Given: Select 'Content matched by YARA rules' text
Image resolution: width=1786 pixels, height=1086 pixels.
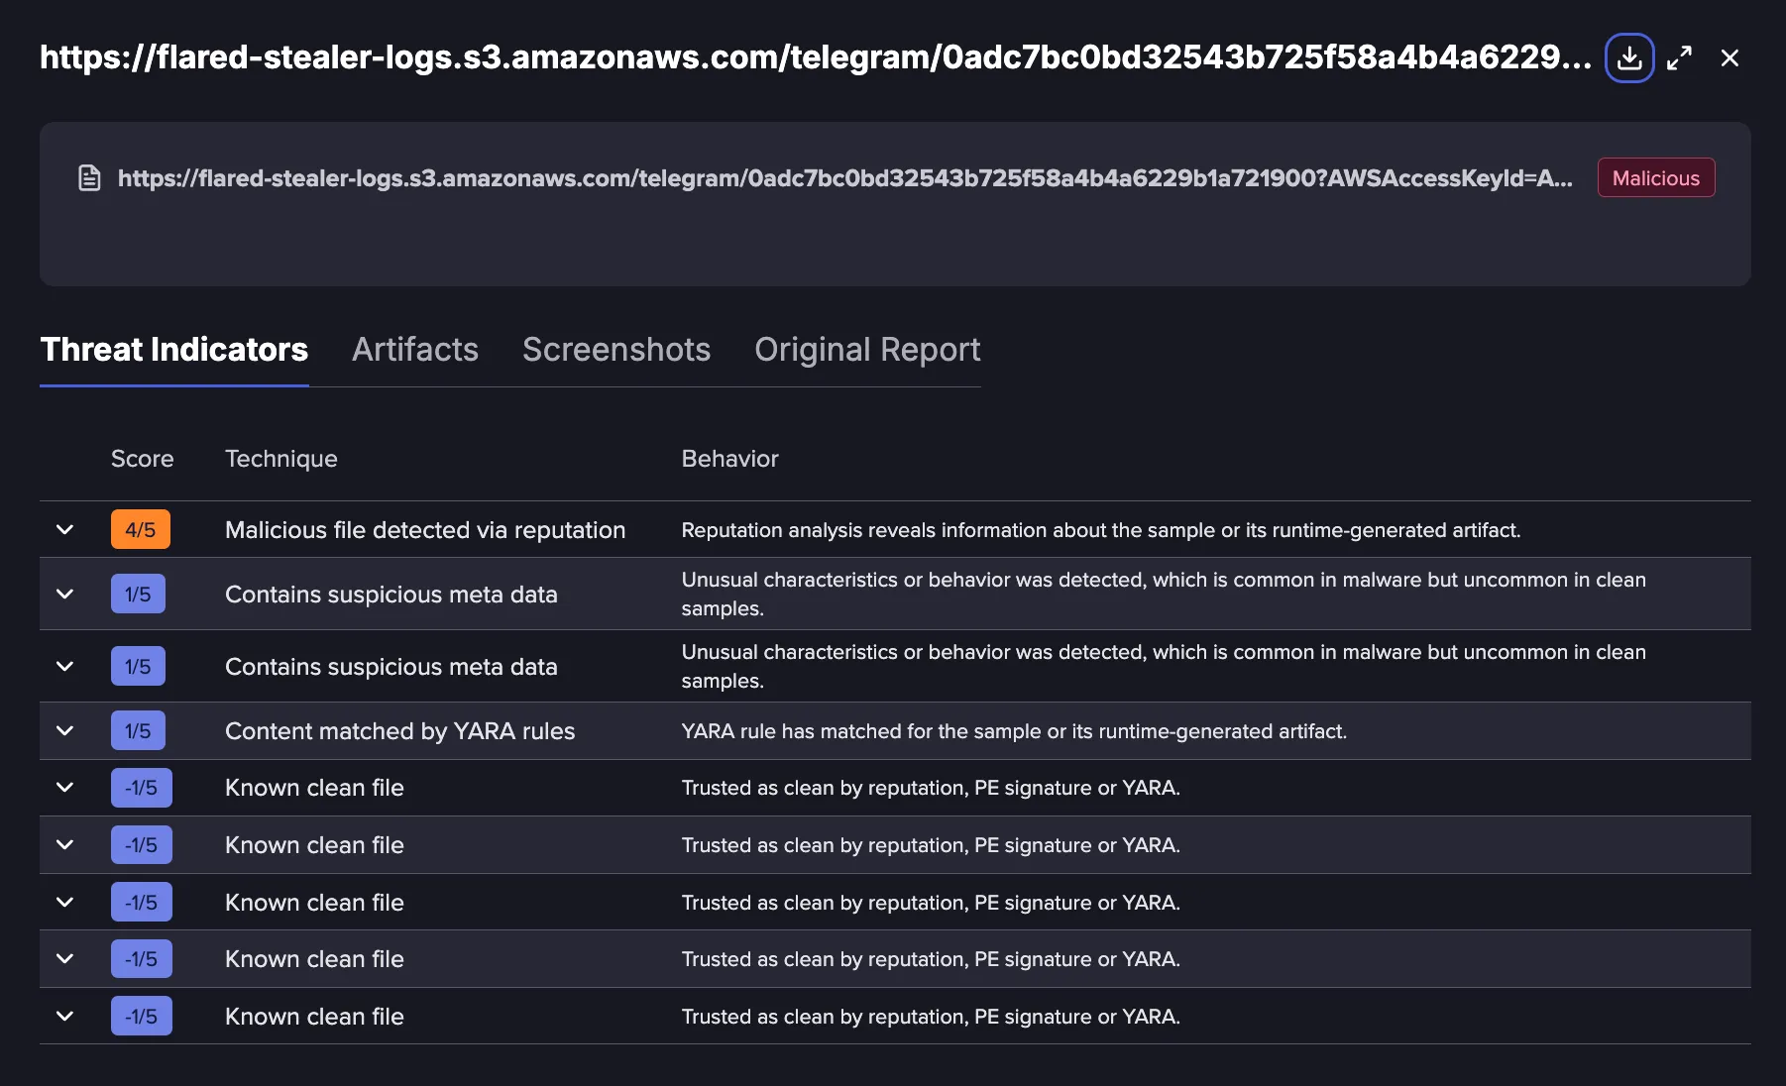Looking at the screenshot, I should coord(399,731).
